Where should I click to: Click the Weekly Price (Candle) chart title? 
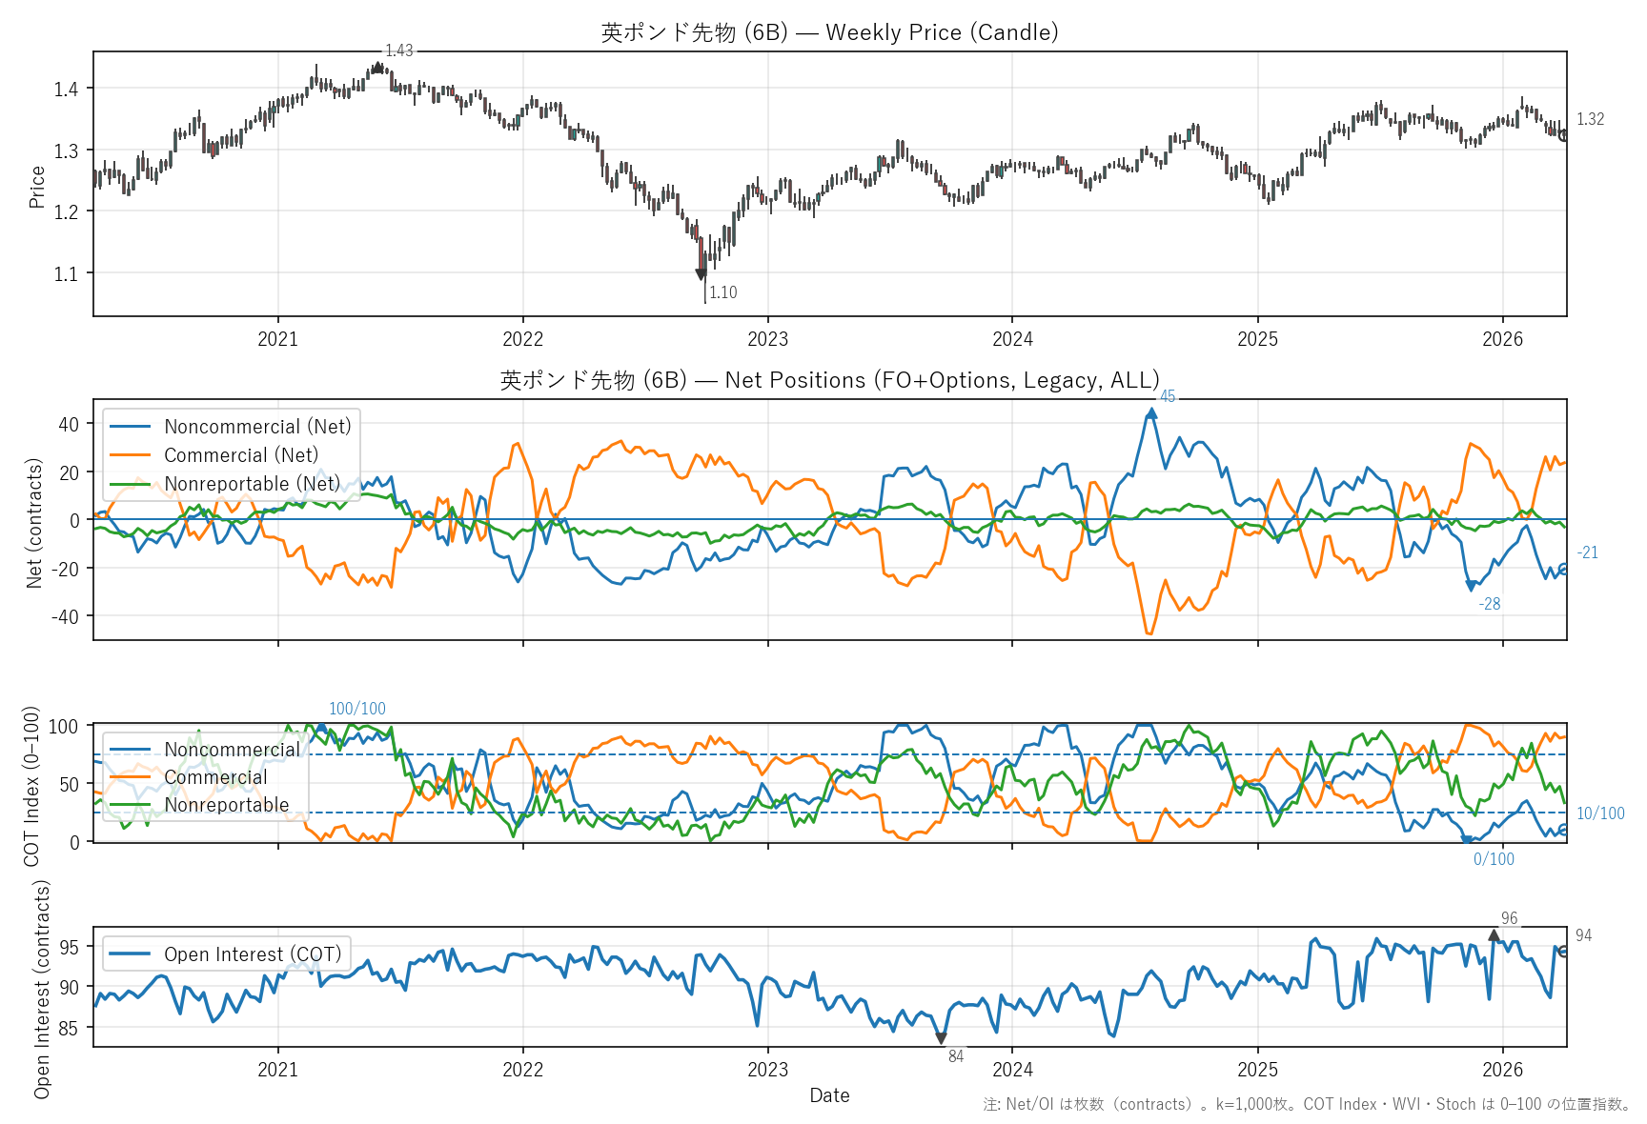coord(829,32)
